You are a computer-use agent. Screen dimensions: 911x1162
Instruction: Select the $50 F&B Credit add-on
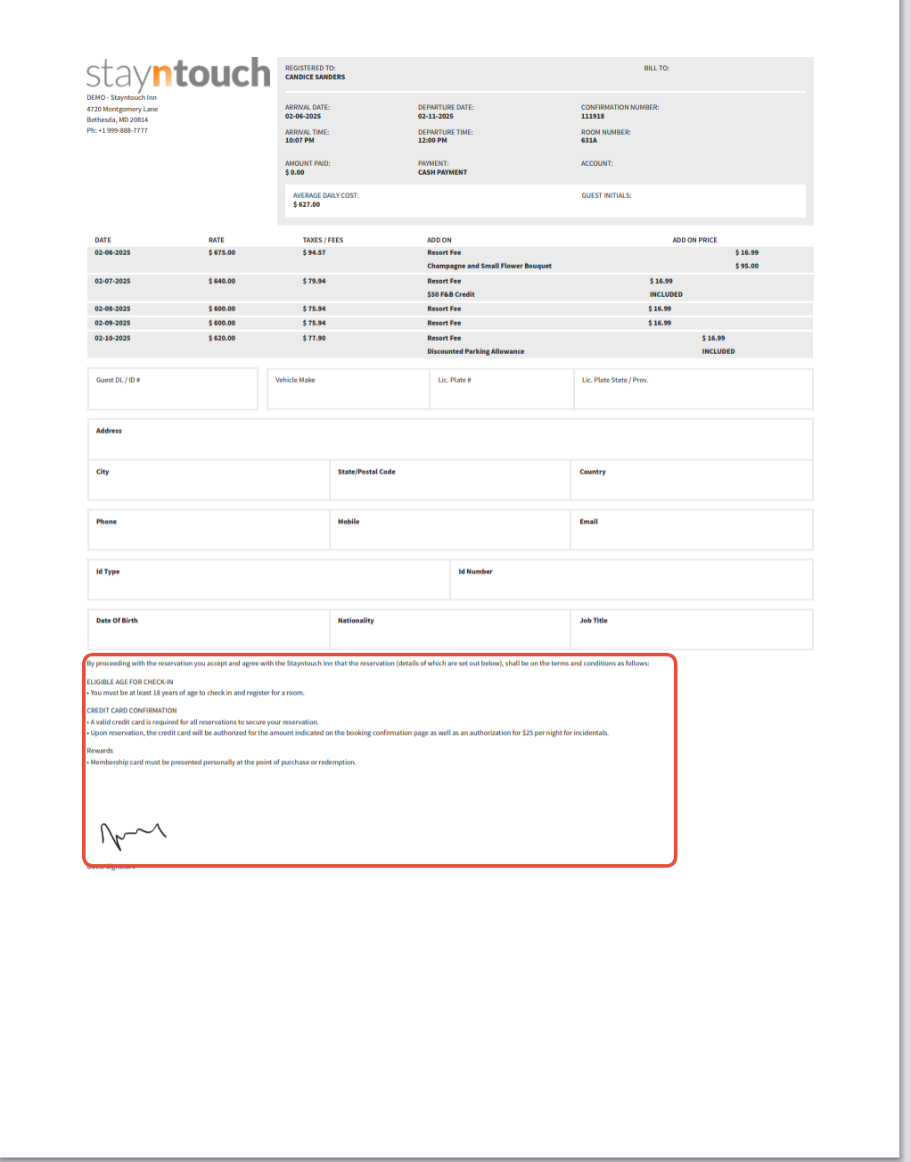click(x=451, y=294)
